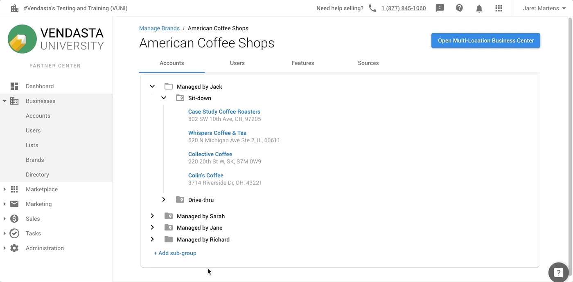
Task: Expand the Drive-thru sub-group
Action: (164, 199)
